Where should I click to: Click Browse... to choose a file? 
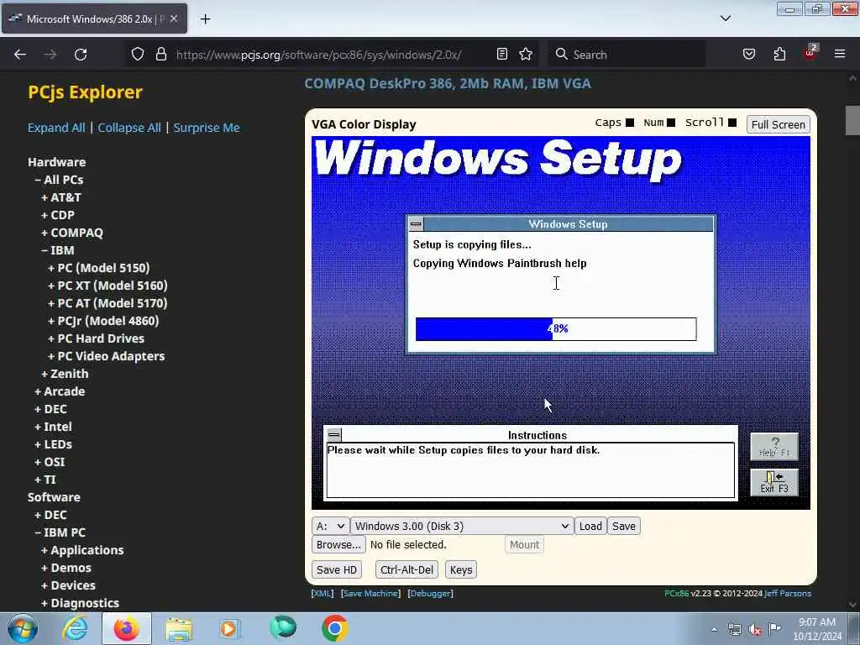[x=338, y=544]
